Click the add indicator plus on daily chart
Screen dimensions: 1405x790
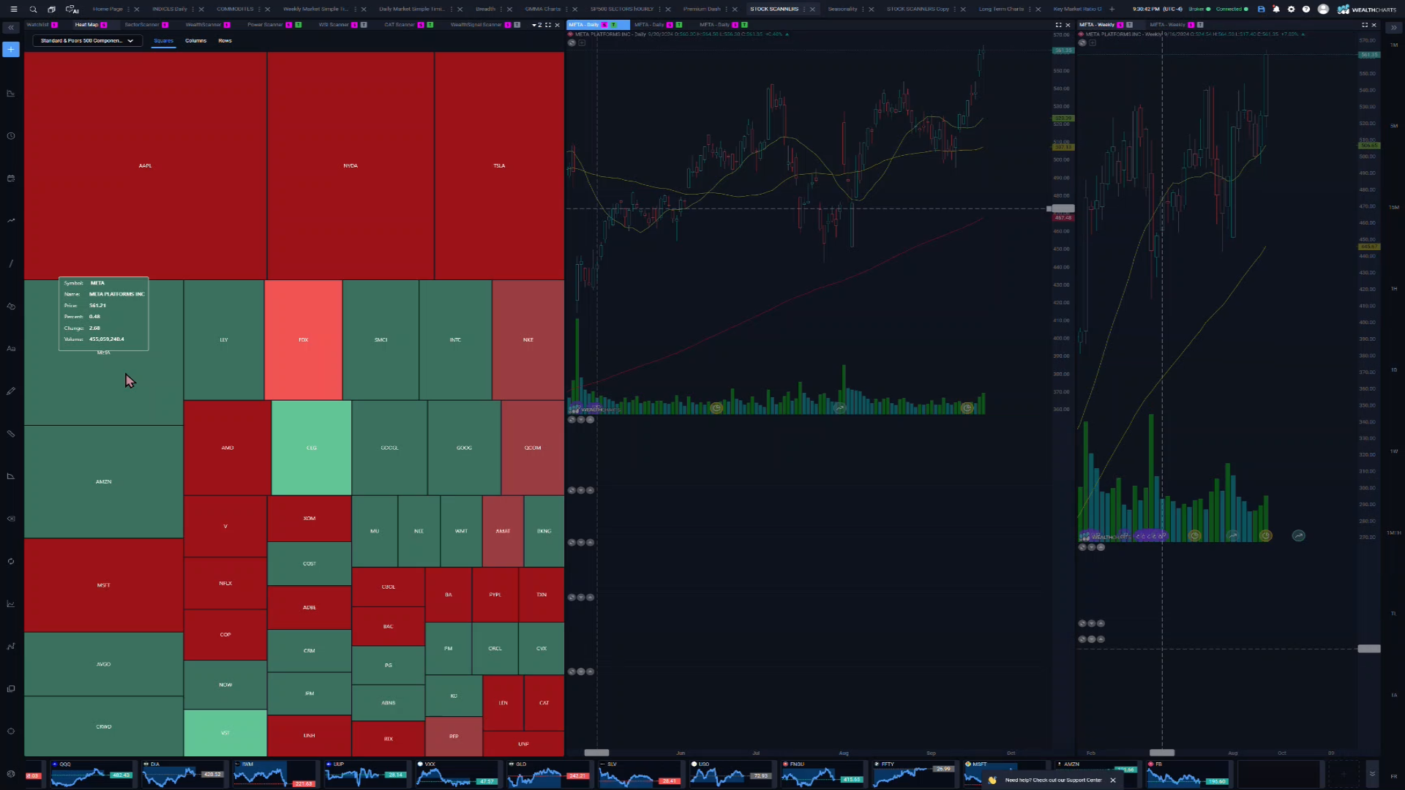click(582, 42)
